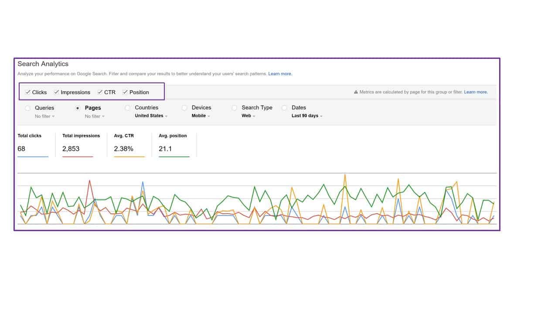Select the Search Type radio button
Viewport: 558px width, 314px height.
[235, 108]
